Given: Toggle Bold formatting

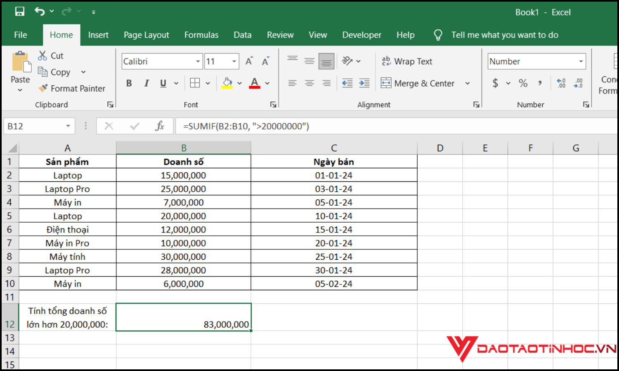Looking at the screenshot, I should 129,83.
